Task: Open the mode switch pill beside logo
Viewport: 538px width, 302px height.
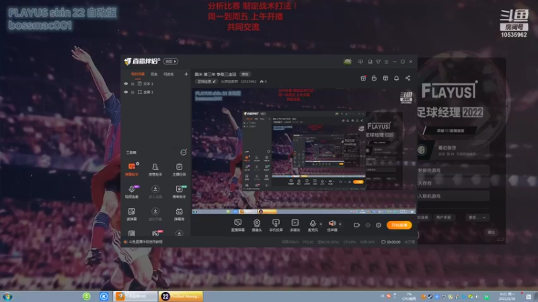Action: [x=171, y=61]
